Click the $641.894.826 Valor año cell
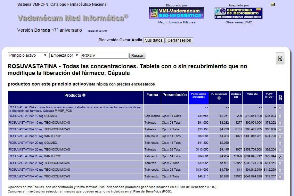Viewport: 294px width, 196px height. [x=252, y=176]
